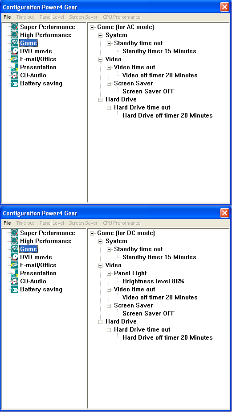
Task: Click Video off timer 20 Minutes in DC tree
Action: point(160,297)
